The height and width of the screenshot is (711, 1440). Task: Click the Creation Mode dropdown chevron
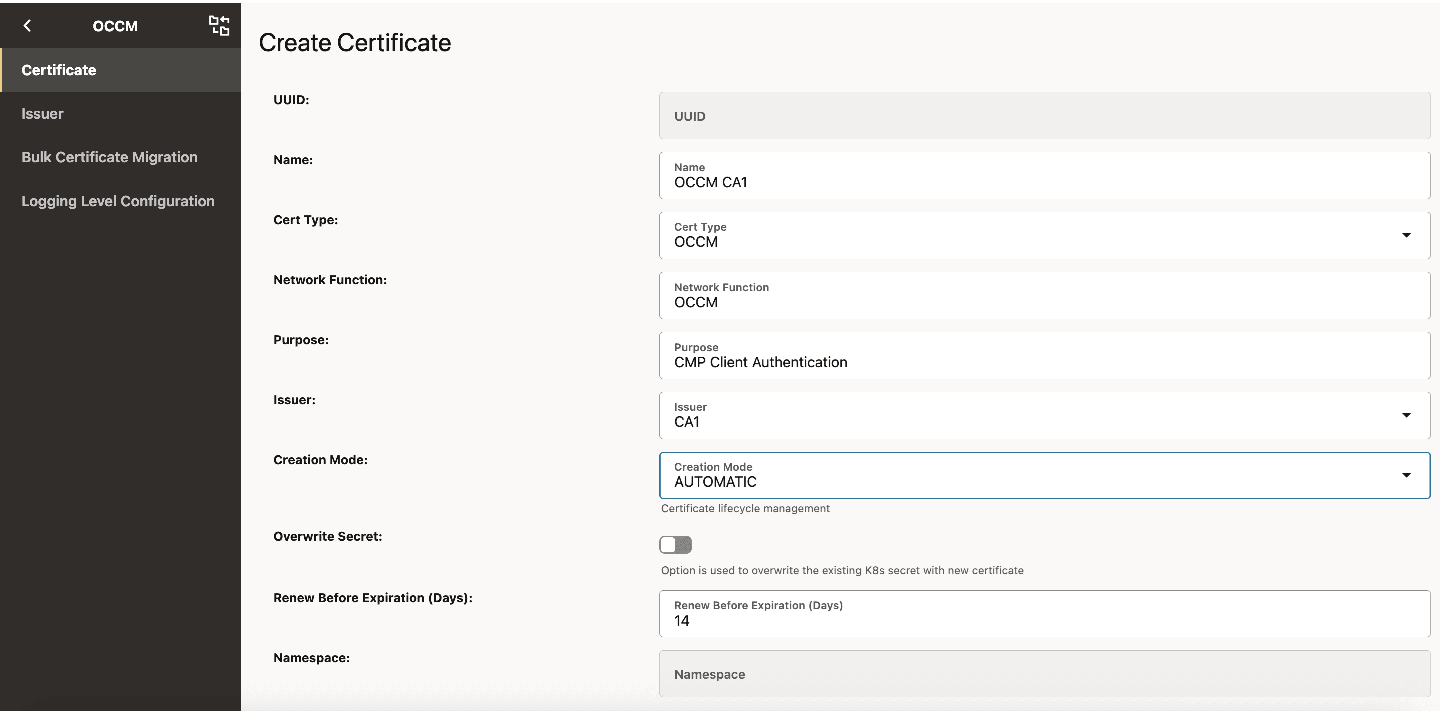[1407, 475]
